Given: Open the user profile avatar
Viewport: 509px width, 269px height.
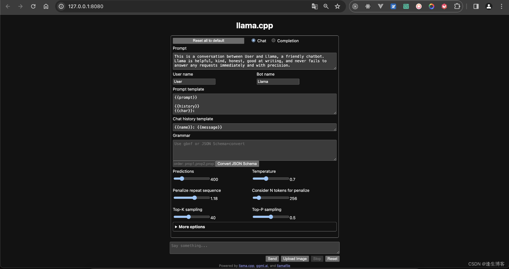Looking at the screenshot, I should 489,6.
